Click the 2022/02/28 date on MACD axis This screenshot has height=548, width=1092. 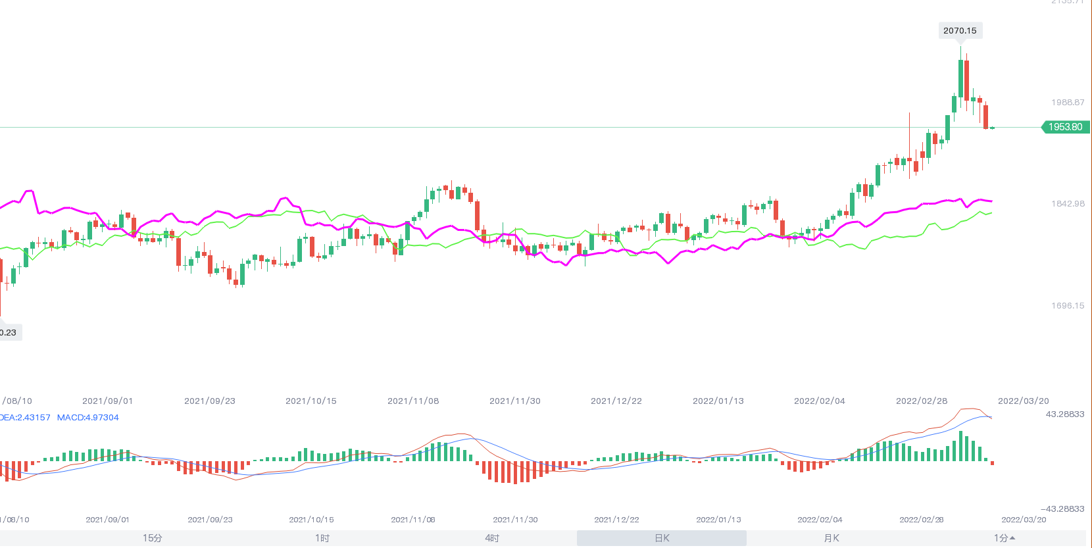[x=922, y=520]
